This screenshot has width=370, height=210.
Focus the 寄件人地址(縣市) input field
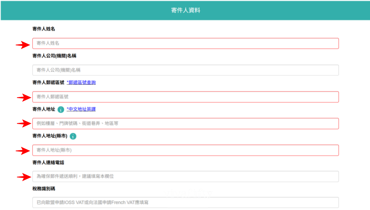point(185,150)
